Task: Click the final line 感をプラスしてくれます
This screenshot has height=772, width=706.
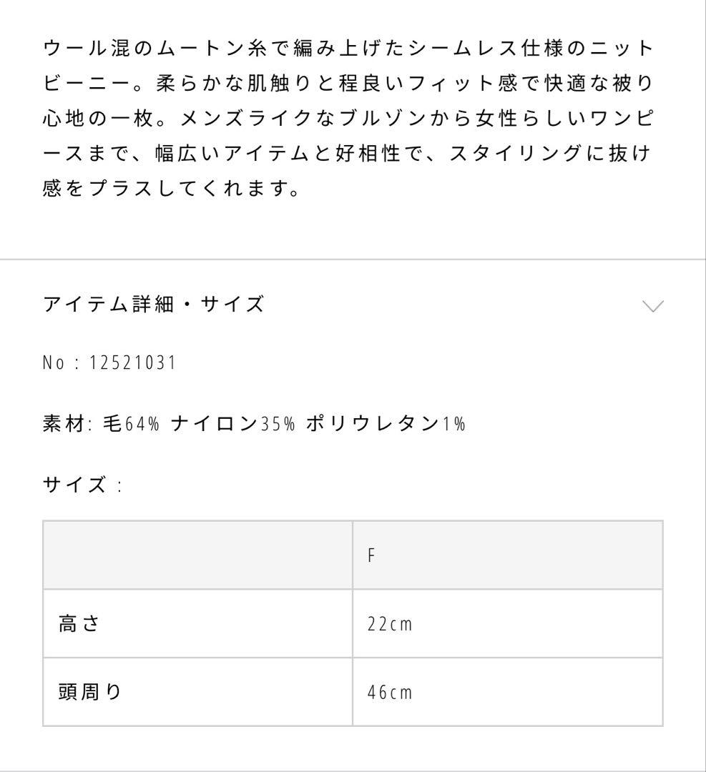Action: pyautogui.click(x=172, y=190)
